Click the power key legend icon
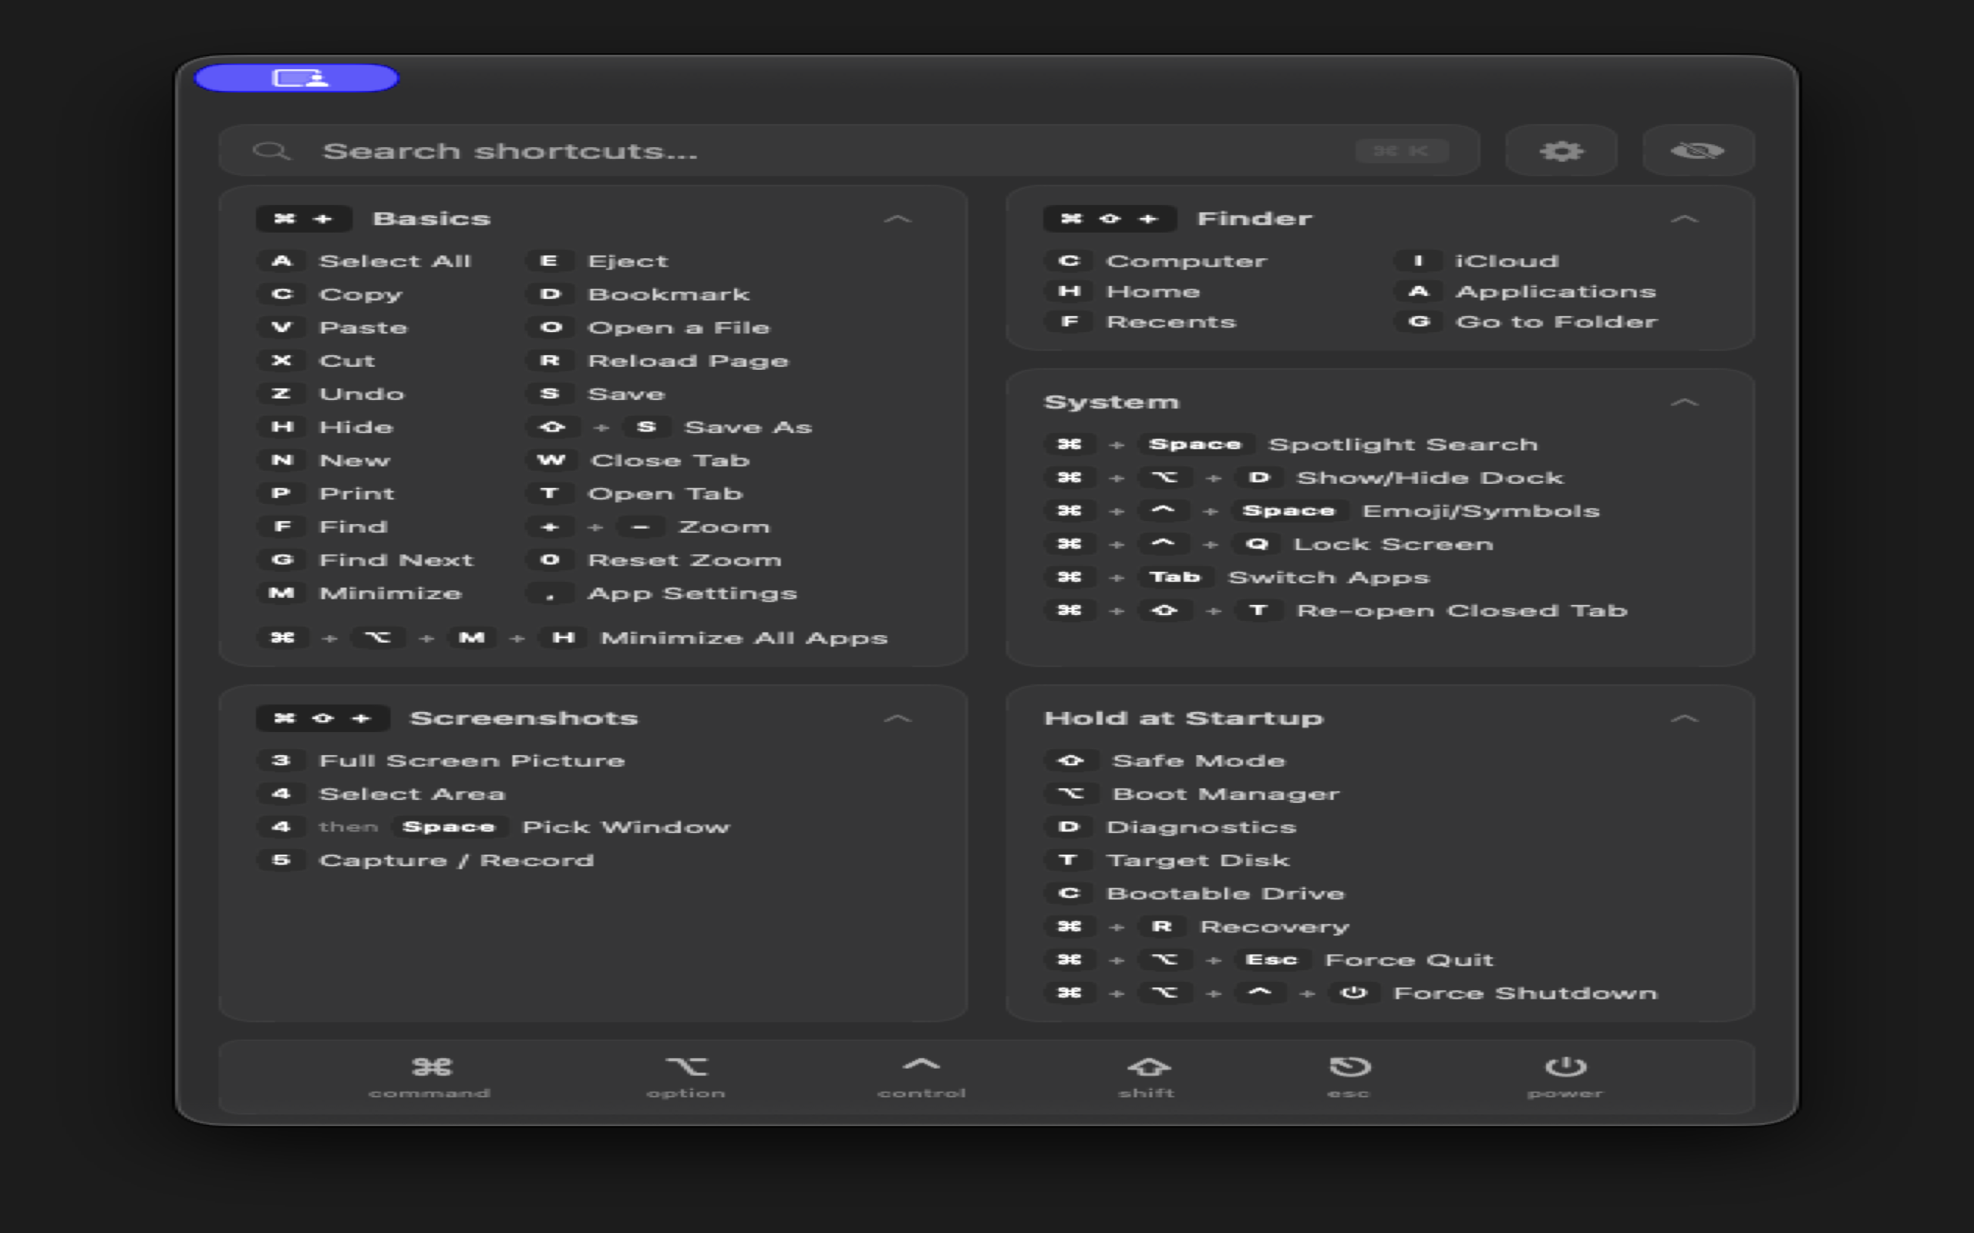 point(1565,1067)
